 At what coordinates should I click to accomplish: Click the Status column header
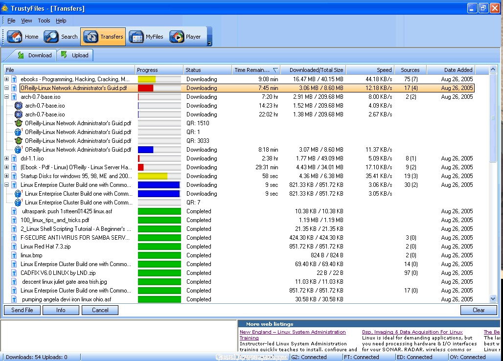click(207, 70)
